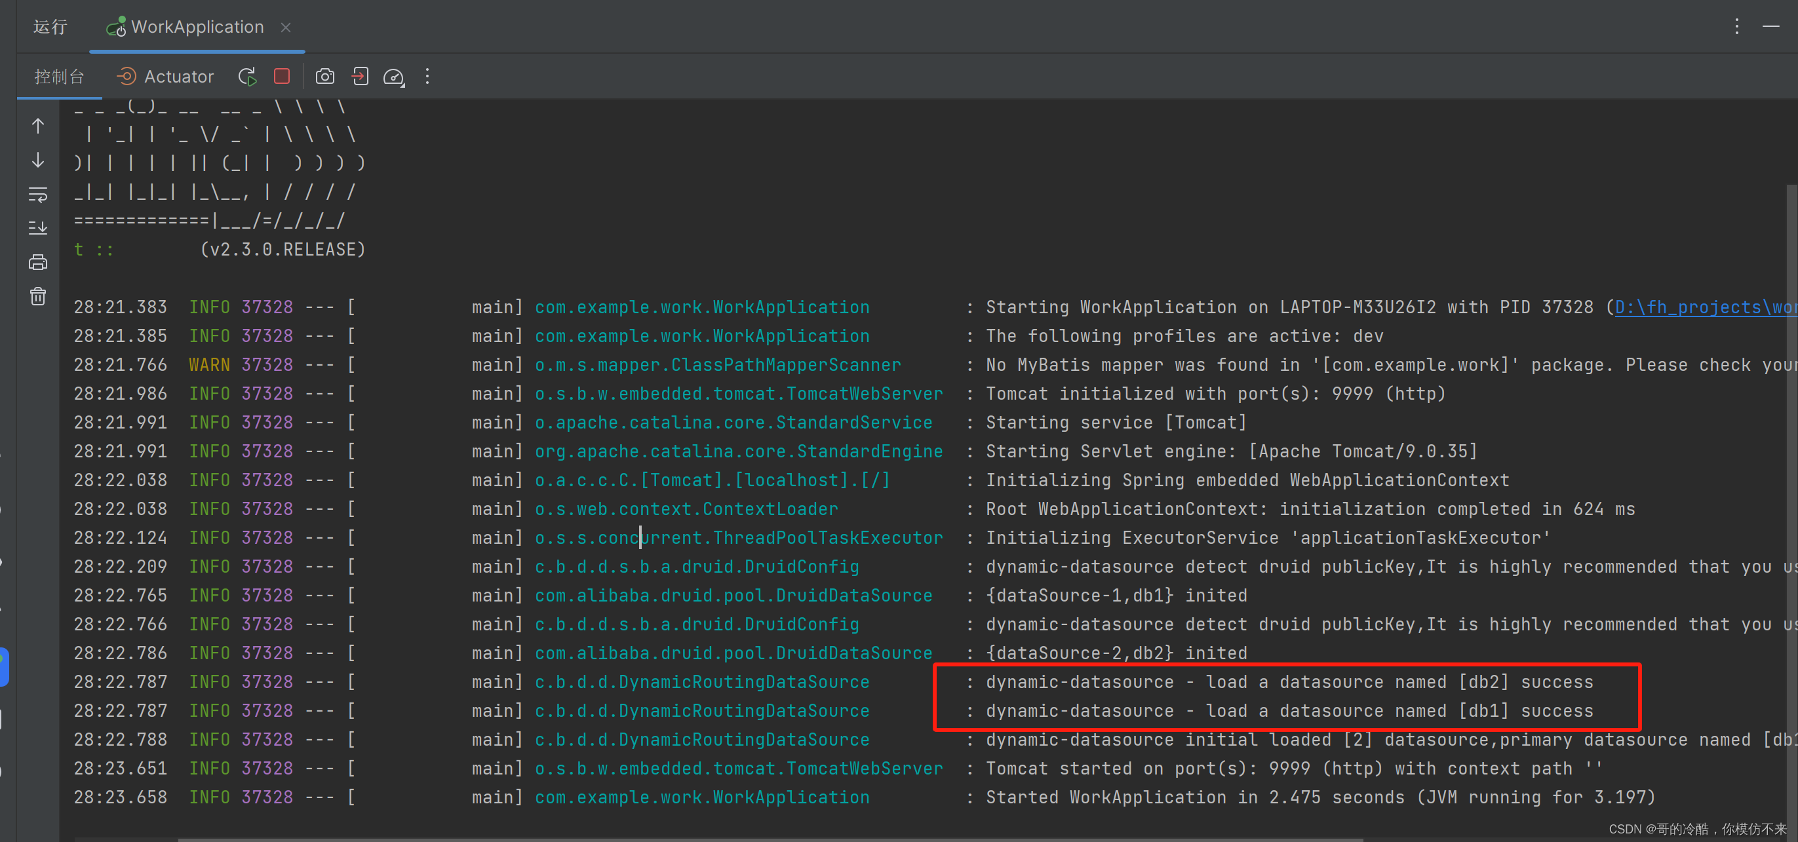The height and width of the screenshot is (842, 1798).
Task: Click the exit console icon
Action: [359, 76]
